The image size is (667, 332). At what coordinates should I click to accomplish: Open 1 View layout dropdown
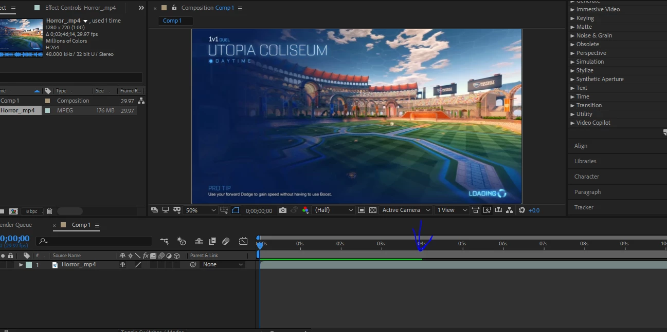tap(452, 210)
